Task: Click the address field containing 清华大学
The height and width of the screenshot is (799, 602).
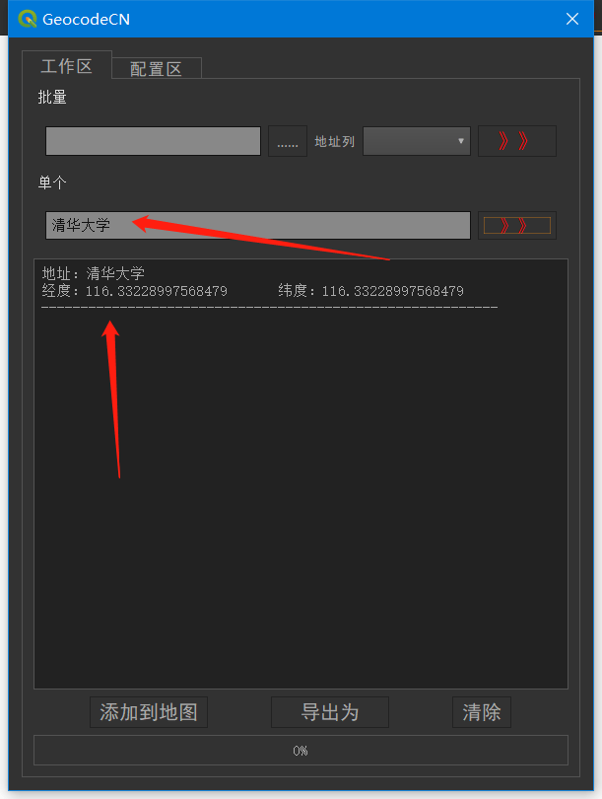Action: pos(258,225)
